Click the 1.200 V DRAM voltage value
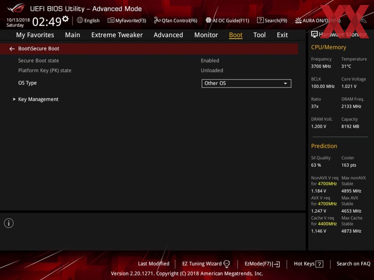 tap(318, 127)
